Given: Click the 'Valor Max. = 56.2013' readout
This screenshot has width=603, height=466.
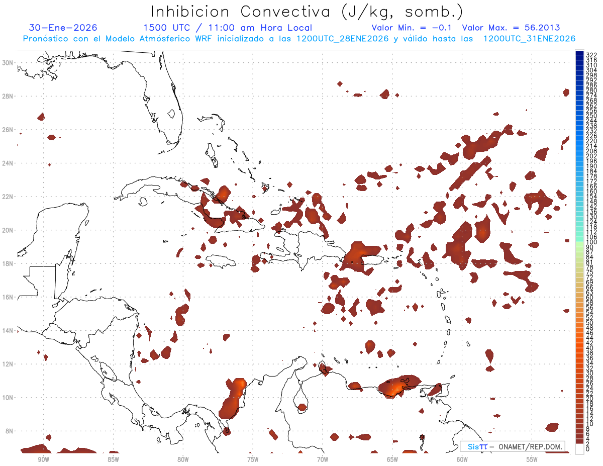Looking at the screenshot, I should (511, 28).
